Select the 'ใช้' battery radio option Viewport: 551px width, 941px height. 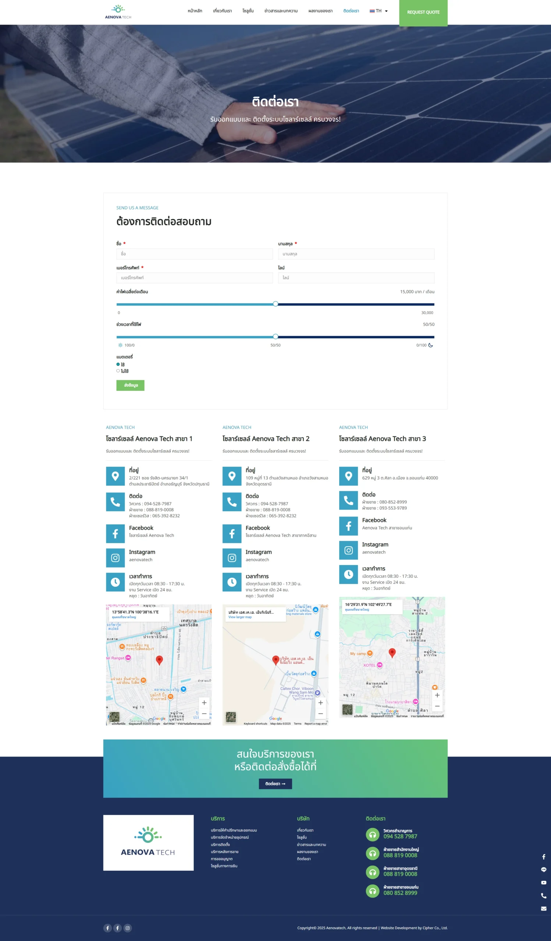point(118,364)
